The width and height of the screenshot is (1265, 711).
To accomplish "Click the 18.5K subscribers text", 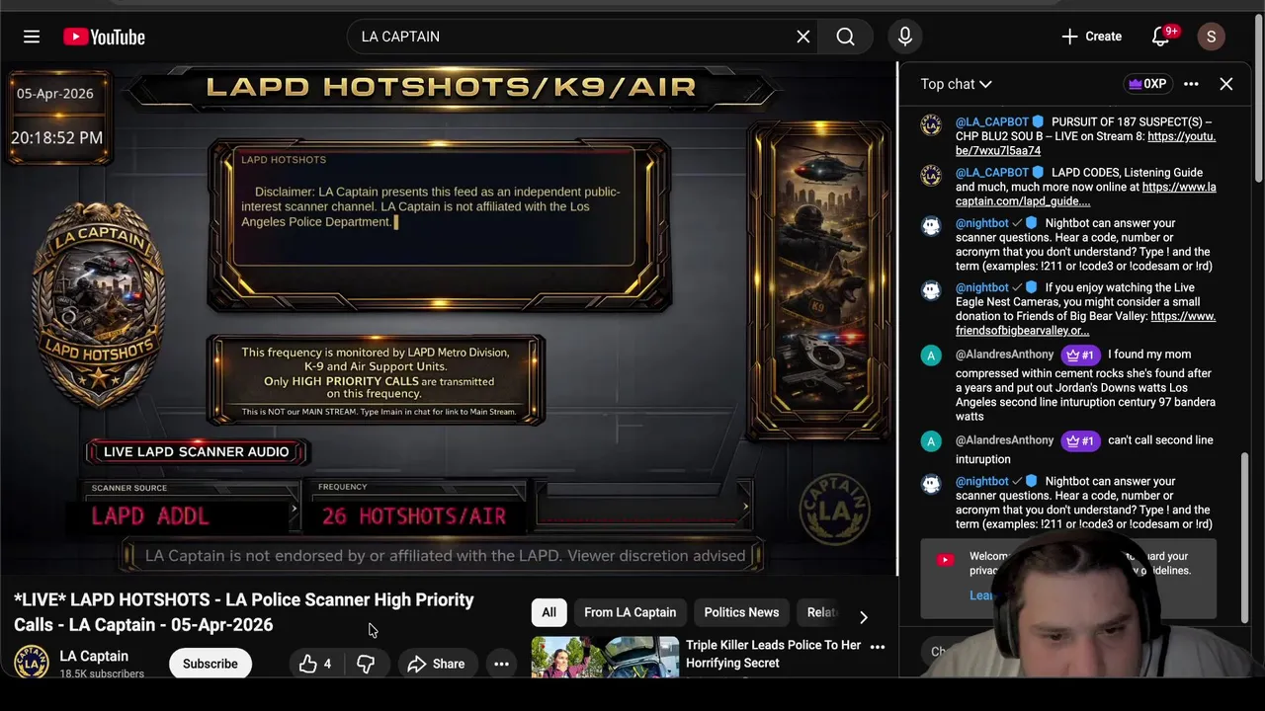I will [102, 673].
